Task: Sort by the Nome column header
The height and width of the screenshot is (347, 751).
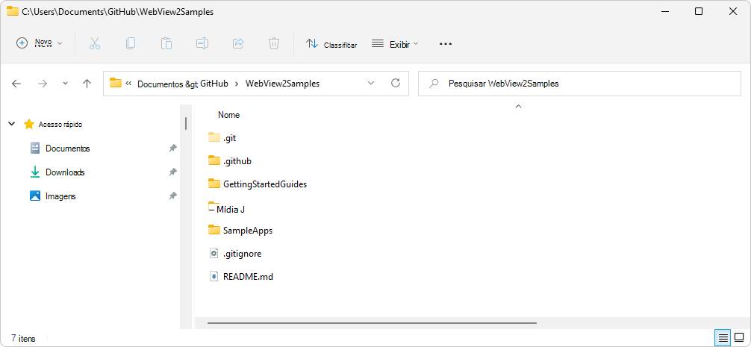Action: (229, 115)
